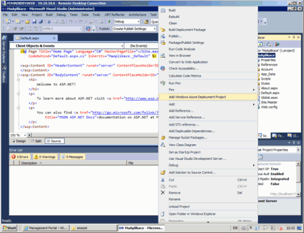Viewport: 304px width, 233px height.
Task: Open the Create Publish Settings dropdown
Action: (x=134, y=29)
